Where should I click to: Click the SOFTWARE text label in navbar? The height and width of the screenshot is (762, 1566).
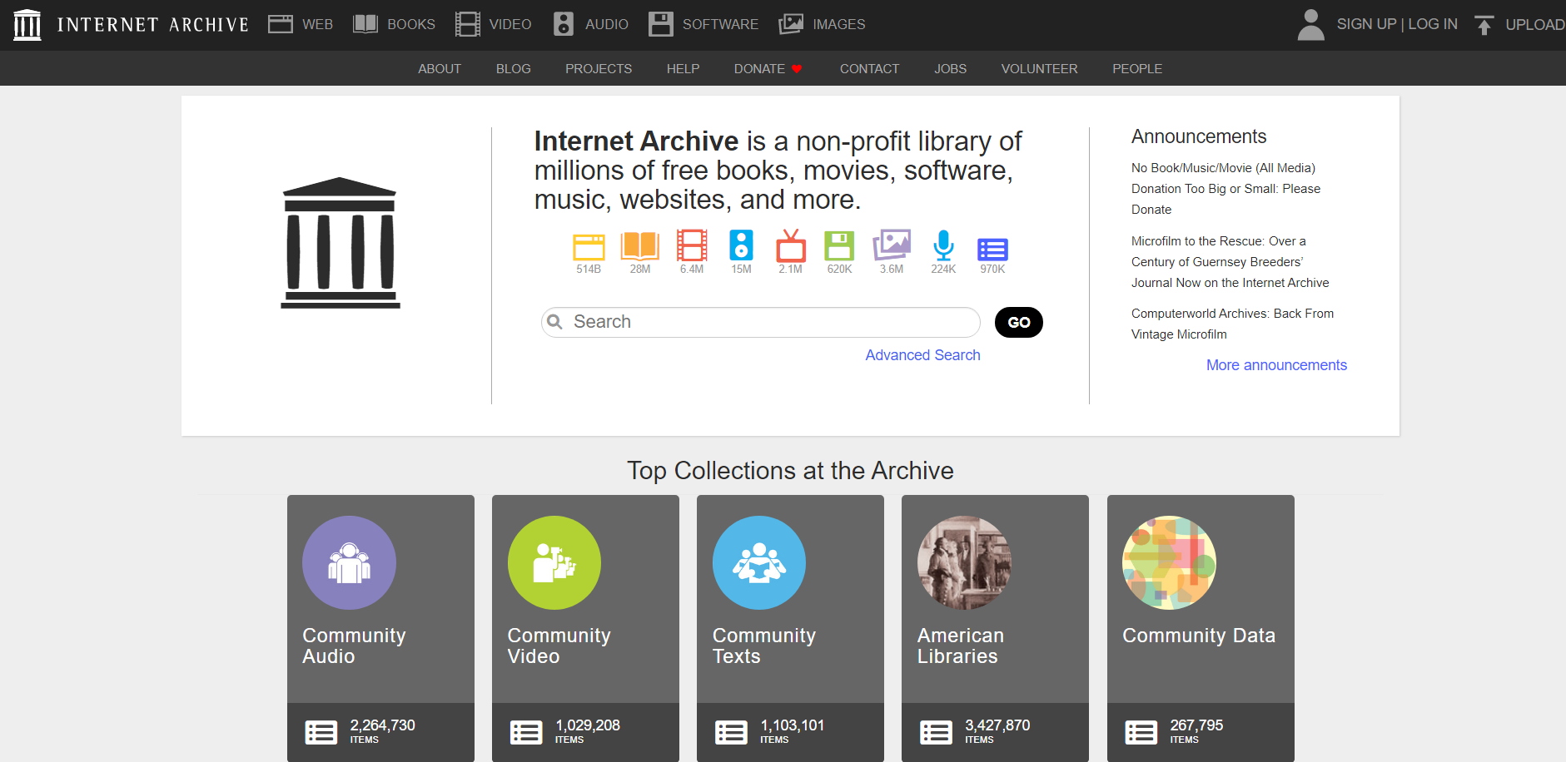pos(721,25)
